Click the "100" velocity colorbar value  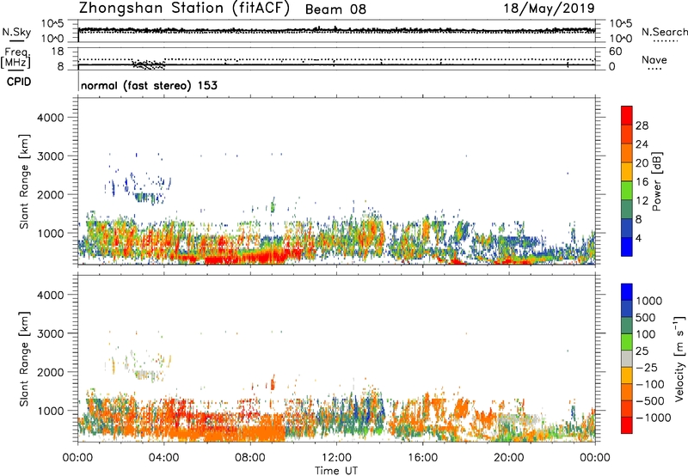(x=646, y=334)
